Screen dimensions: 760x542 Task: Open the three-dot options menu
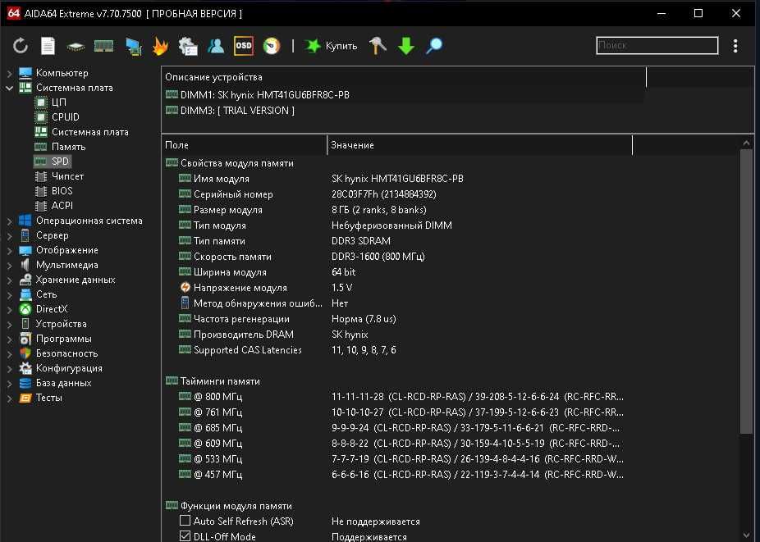(x=735, y=46)
